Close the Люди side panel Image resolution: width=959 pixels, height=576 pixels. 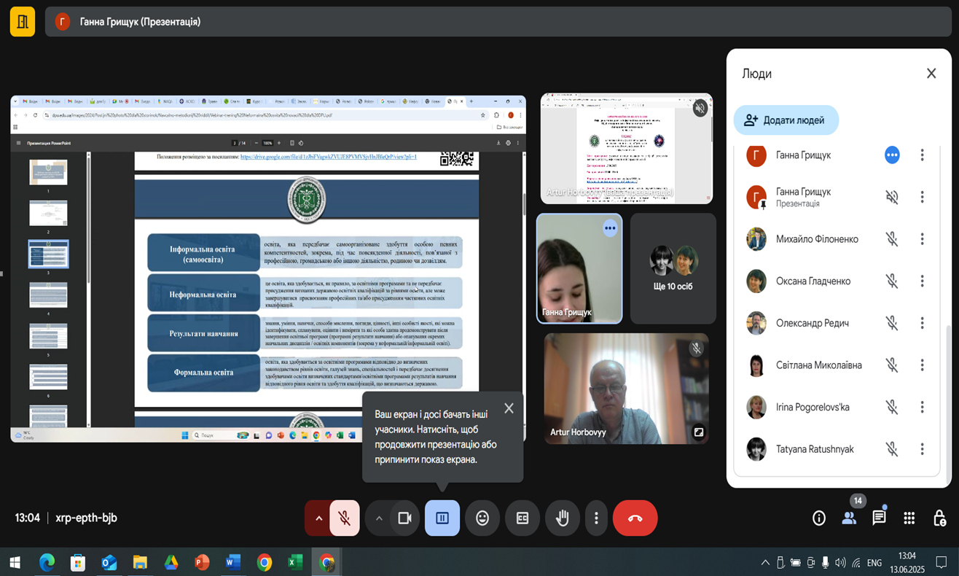pyautogui.click(x=931, y=74)
